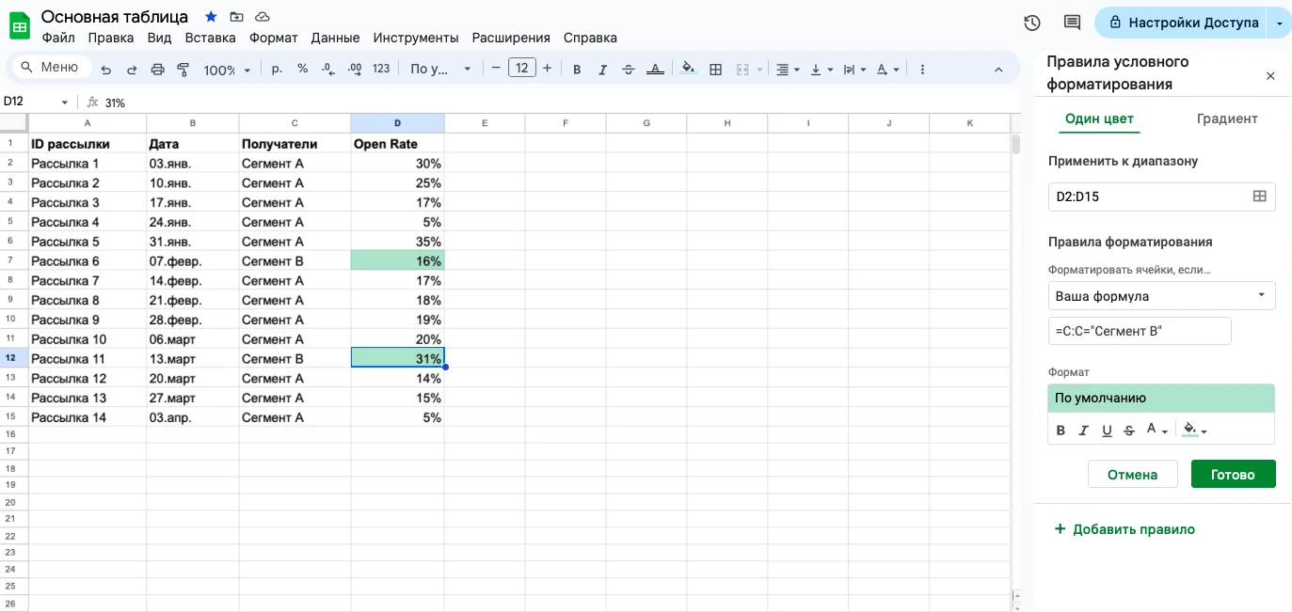Switch to the Градиент tab
This screenshot has width=1292, height=612.
pos(1227,118)
